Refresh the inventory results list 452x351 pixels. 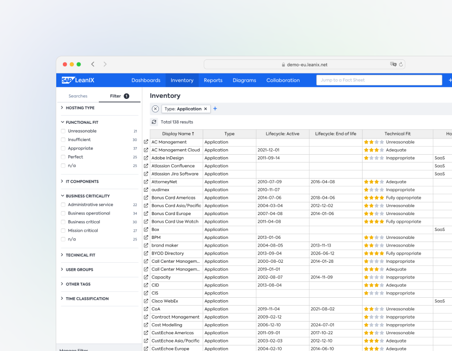click(154, 122)
